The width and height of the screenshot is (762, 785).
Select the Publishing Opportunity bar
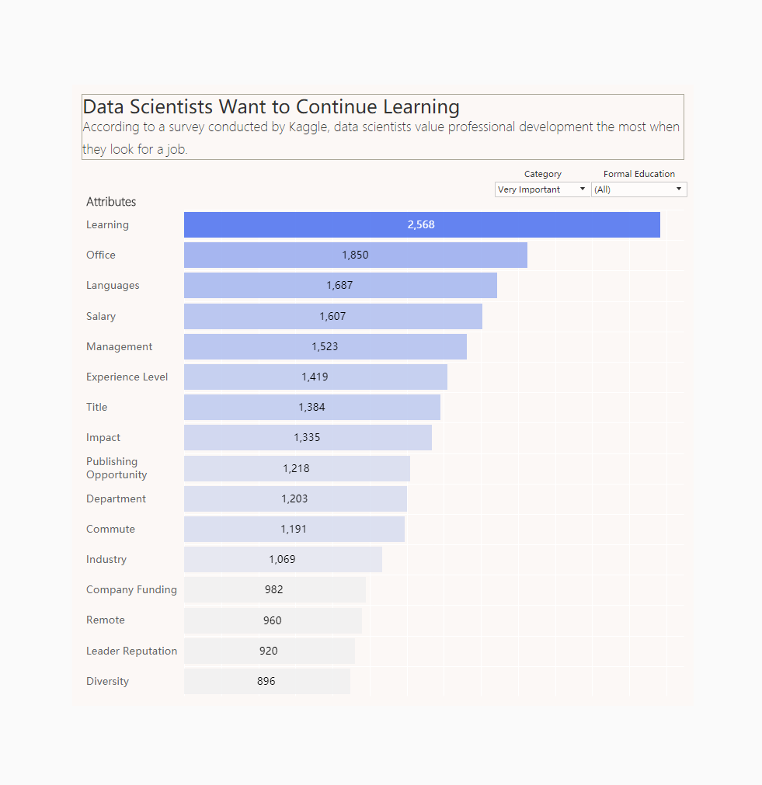click(x=297, y=468)
